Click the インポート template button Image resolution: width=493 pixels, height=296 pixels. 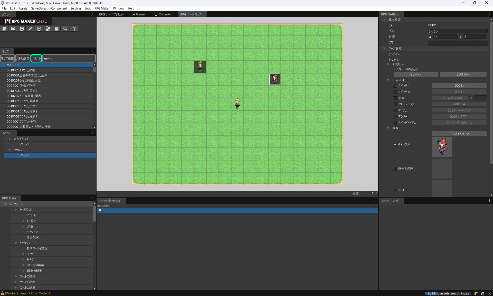(x=416, y=75)
